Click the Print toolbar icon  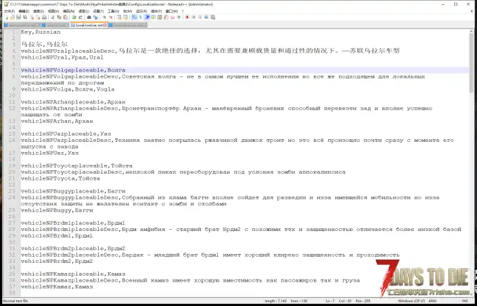45,18
